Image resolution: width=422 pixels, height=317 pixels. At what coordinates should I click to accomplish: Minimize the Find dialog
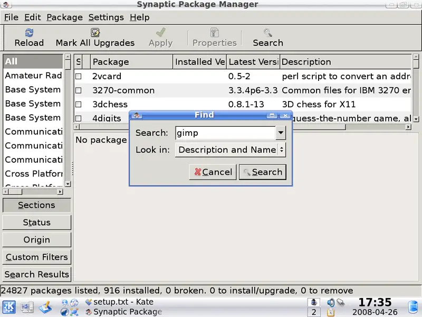point(272,115)
